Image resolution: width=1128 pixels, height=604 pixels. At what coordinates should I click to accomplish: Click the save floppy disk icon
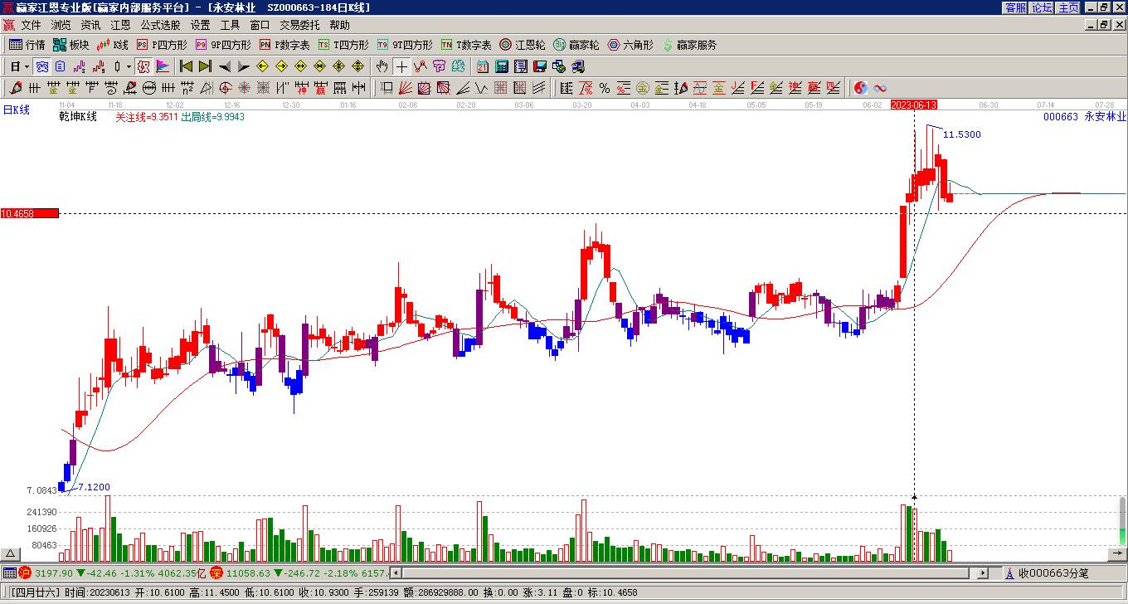(540, 66)
